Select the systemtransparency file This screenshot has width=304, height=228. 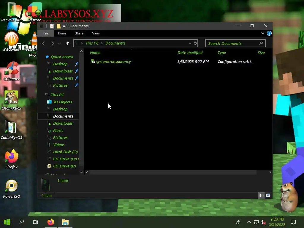(x=111, y=62)
